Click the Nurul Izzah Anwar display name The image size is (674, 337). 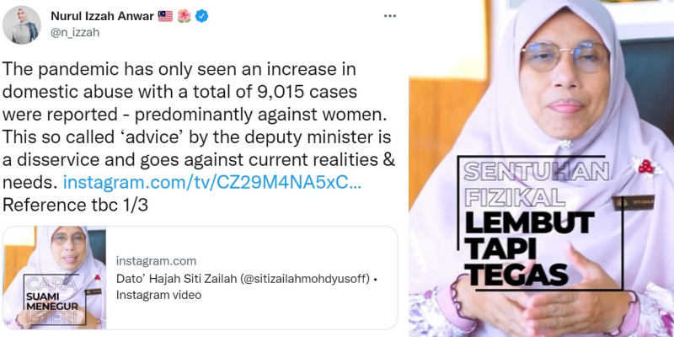102,16
